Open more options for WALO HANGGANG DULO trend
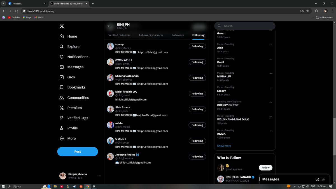The image size is (336, 189). pyautogui.click(x=270, y=116)
